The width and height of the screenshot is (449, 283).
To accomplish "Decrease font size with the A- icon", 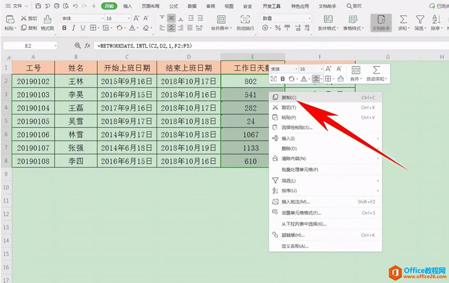I will click(146, 18).
